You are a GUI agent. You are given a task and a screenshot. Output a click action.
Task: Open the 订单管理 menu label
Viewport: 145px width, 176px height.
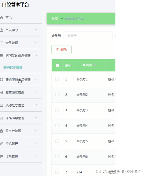pos(12,157)
